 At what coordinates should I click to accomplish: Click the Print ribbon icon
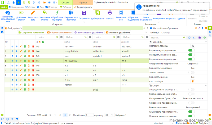click(110, 13)
